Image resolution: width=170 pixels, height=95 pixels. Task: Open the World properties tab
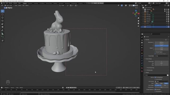click(142, 50)
